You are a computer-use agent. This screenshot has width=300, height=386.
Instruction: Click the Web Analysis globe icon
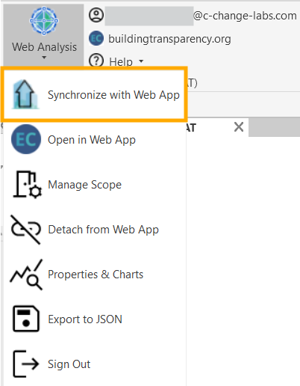coord(44,21)
